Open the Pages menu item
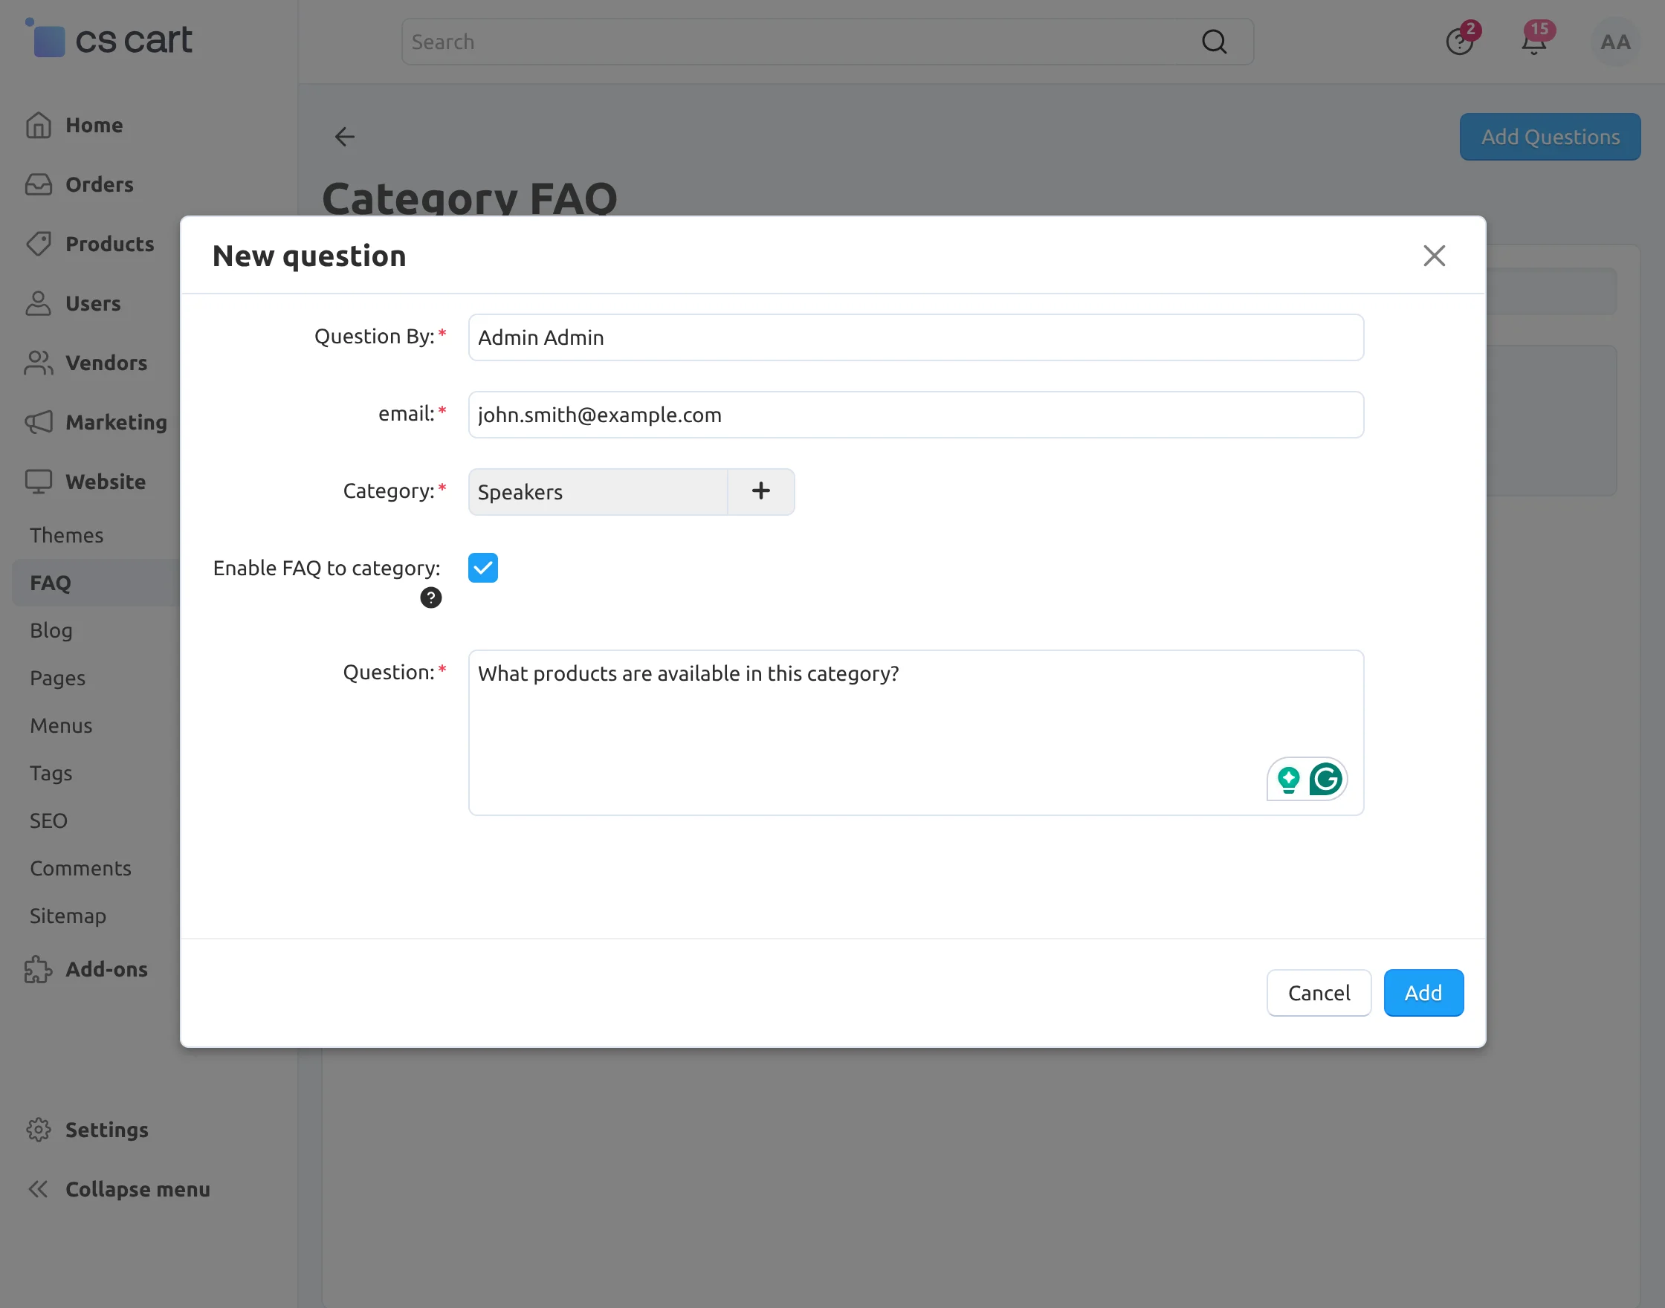This screenshot has width=1665, height=1308. 57,678
